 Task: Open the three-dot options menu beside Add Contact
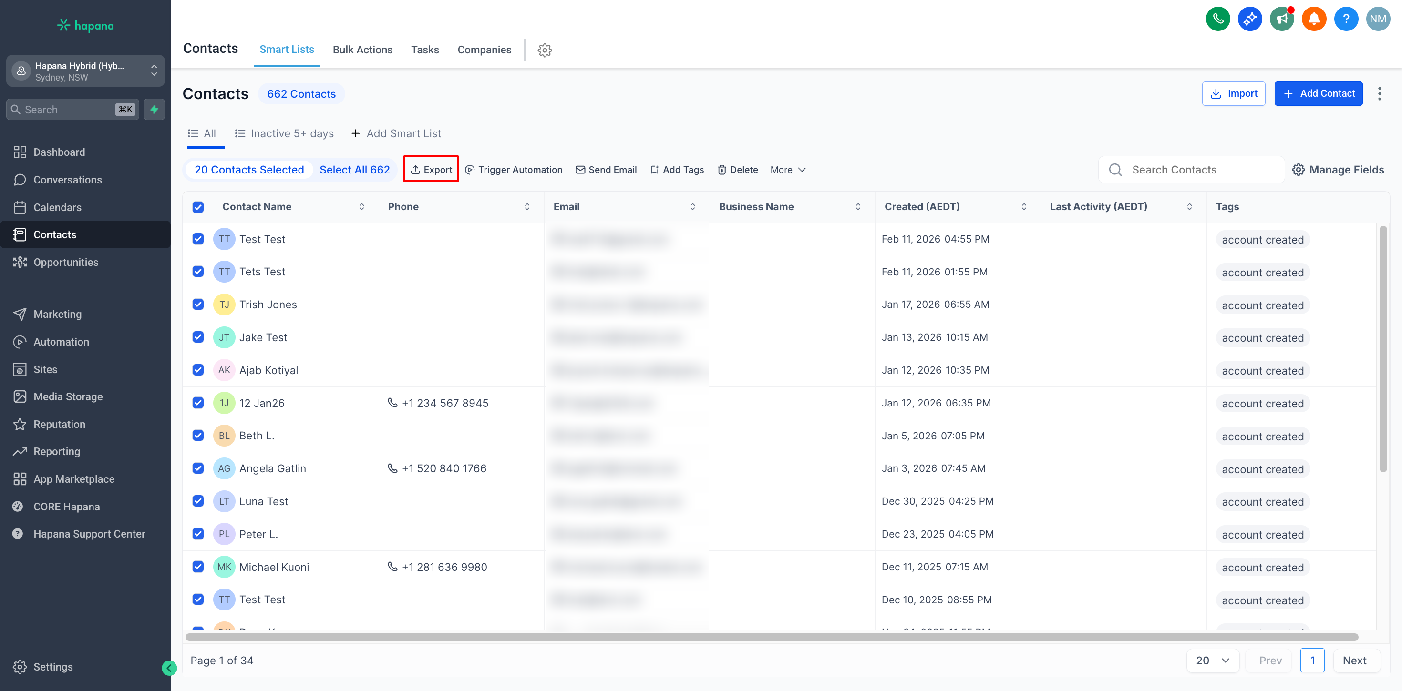click(x=1379, y=93)
